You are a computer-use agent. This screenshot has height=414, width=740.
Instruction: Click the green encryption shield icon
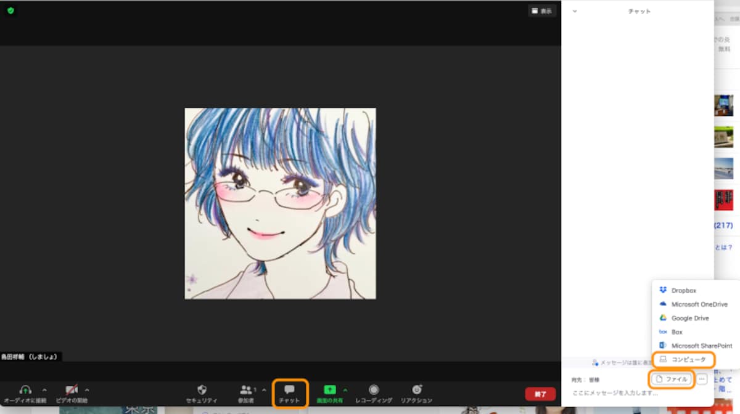pos(10,10)
